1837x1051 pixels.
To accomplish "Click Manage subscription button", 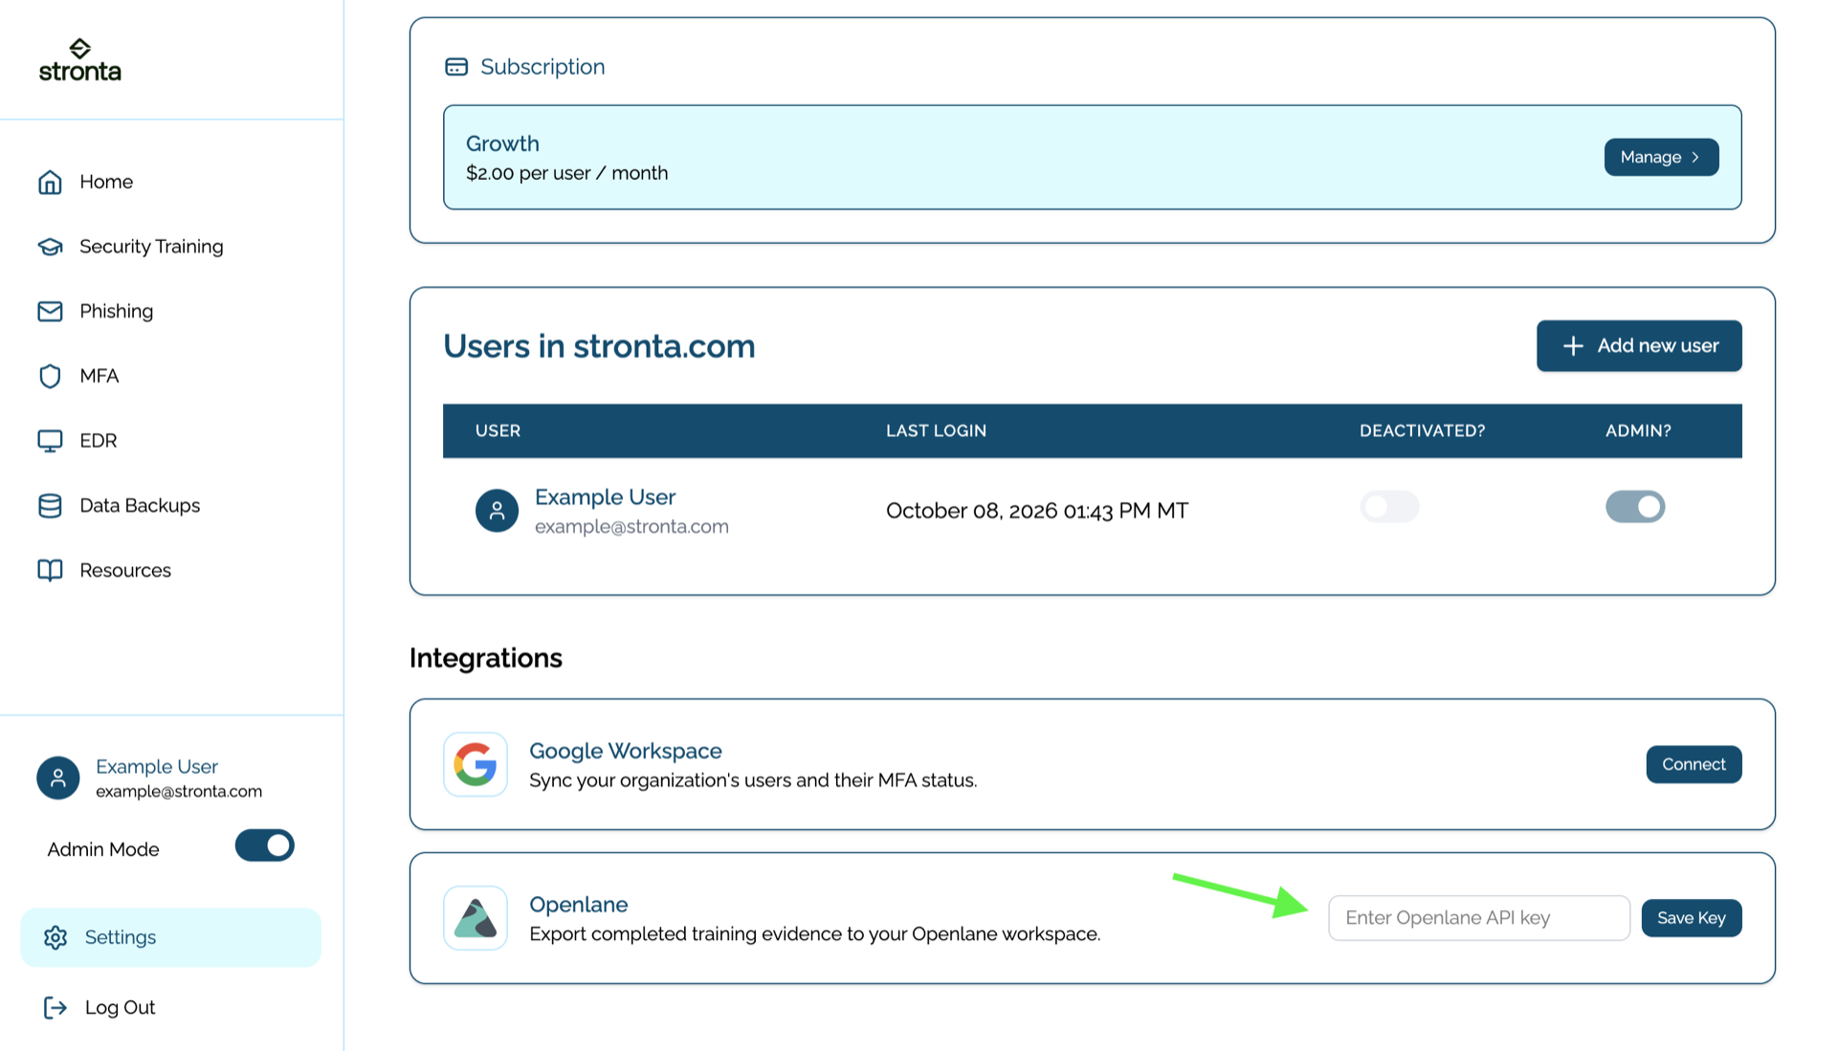I will 1661,157.
